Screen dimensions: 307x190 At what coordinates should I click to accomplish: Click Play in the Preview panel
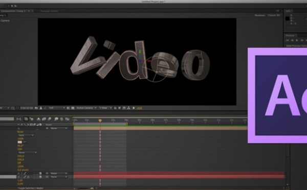point(297,40)
